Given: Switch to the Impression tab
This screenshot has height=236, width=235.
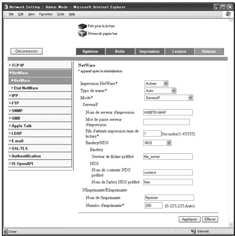Looking at the screenshot, I should (150, 51).
